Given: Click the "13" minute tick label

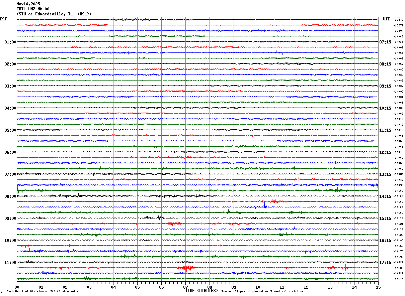Looking at the screenshot, I should pos(330,287).
